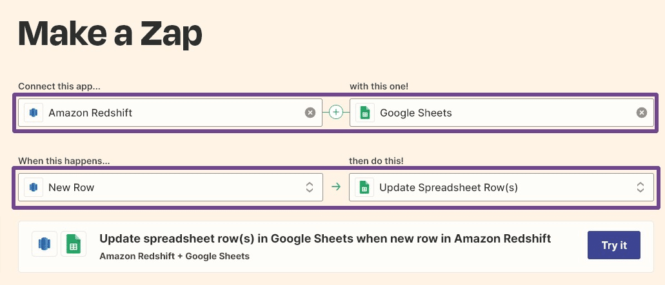Remove the Google Sheets app selection
Image resolution: width=665 pixels, height=285 pixels.
click(x=641, y=113)
